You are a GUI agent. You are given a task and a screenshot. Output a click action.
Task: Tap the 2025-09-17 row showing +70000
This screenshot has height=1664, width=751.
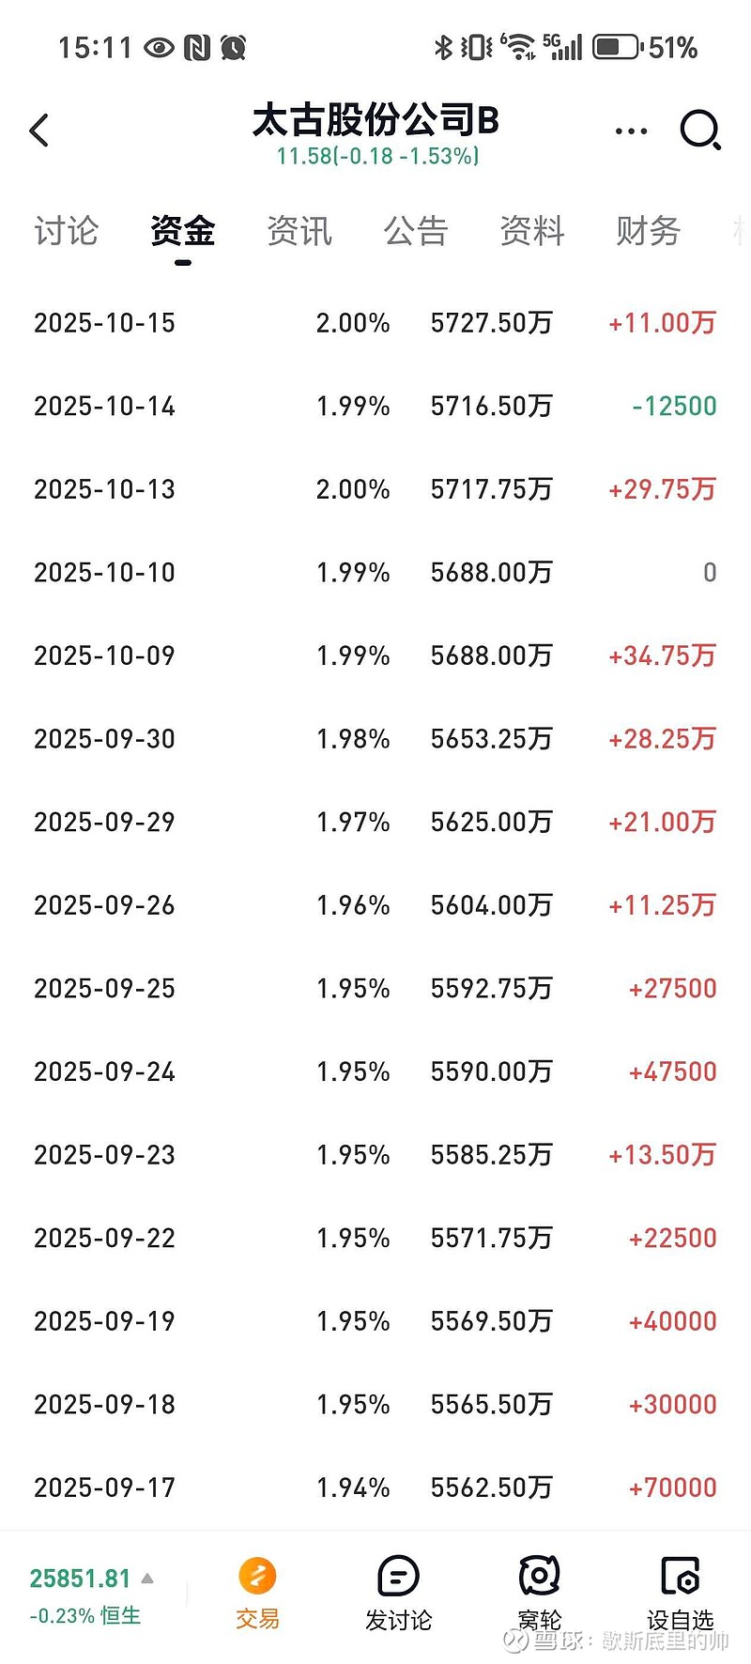pyautogui.click(x=375, y=1487)
